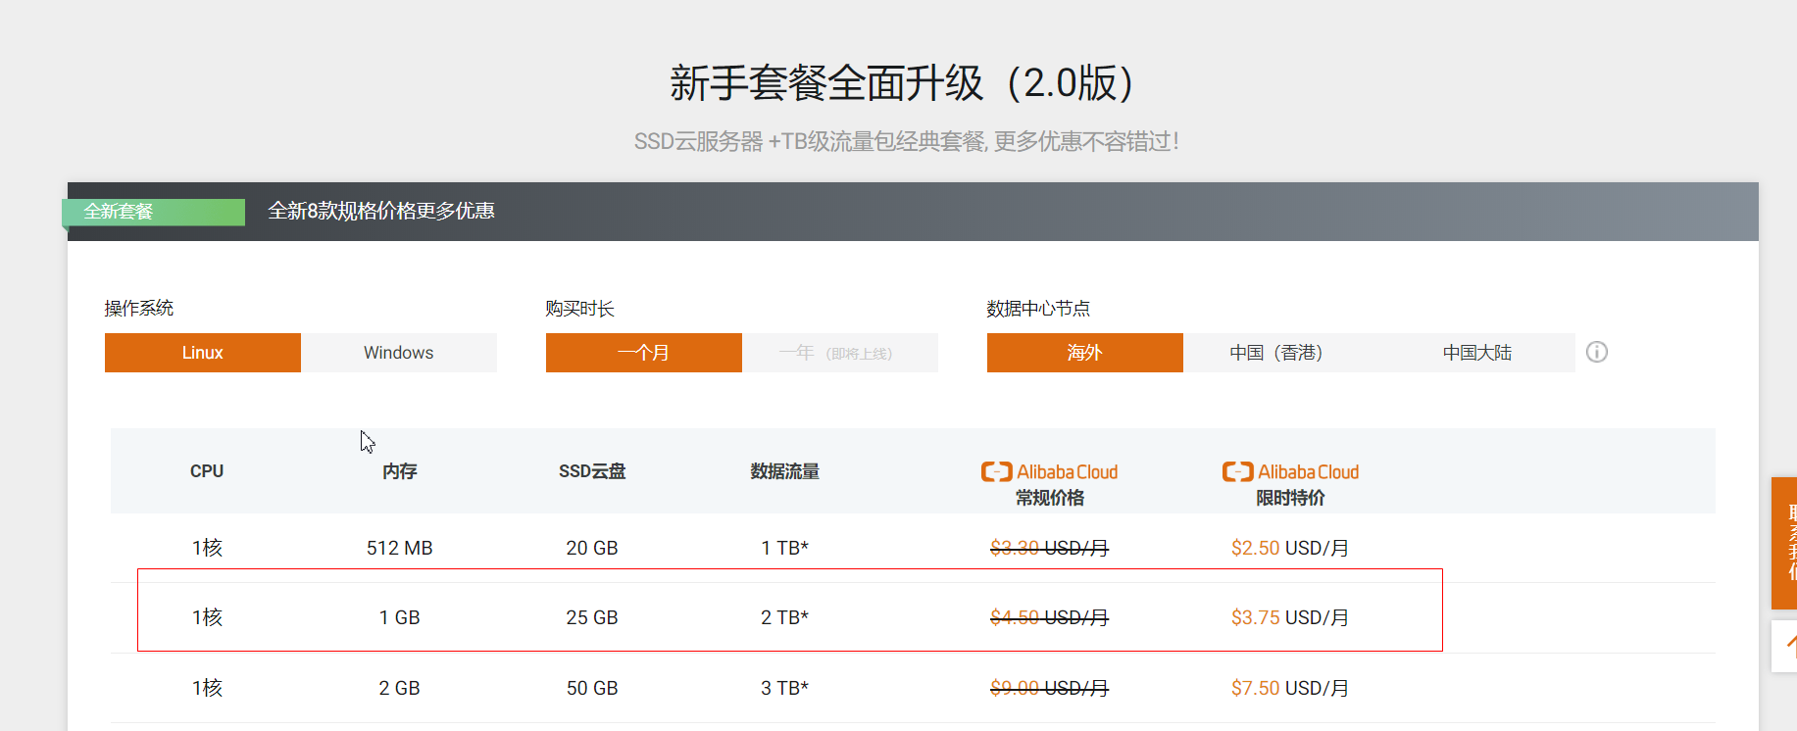Click the 1 TB* data traffic cell

[x=785, y=548]
